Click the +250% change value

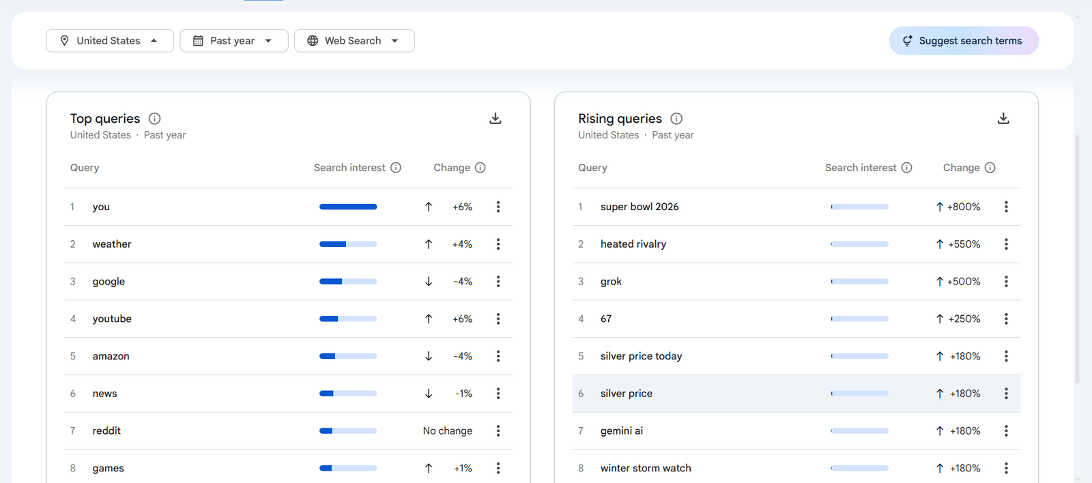tap(964, 319)
